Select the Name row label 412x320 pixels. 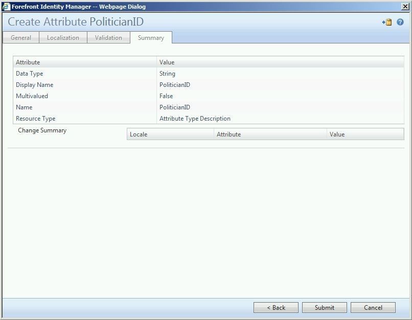tap(24, 107)
